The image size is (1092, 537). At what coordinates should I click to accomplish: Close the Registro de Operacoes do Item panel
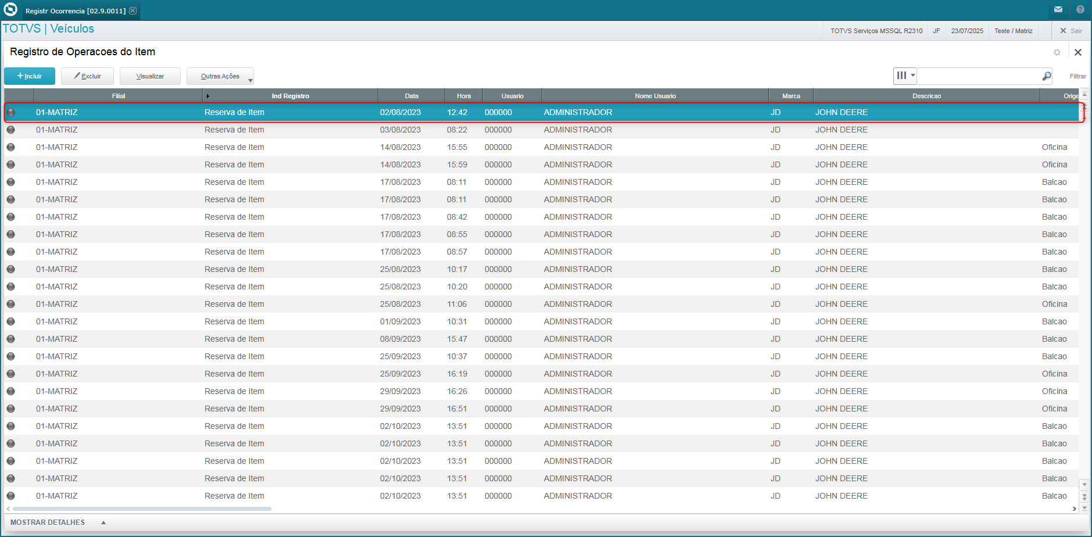click(1078, 52)
